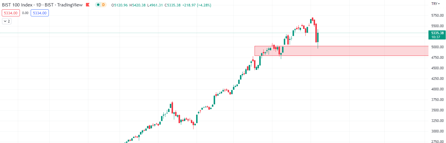Click the 5750.00 price scale label
The height and width of the screenshot is (143, 446).
point(438,15)
